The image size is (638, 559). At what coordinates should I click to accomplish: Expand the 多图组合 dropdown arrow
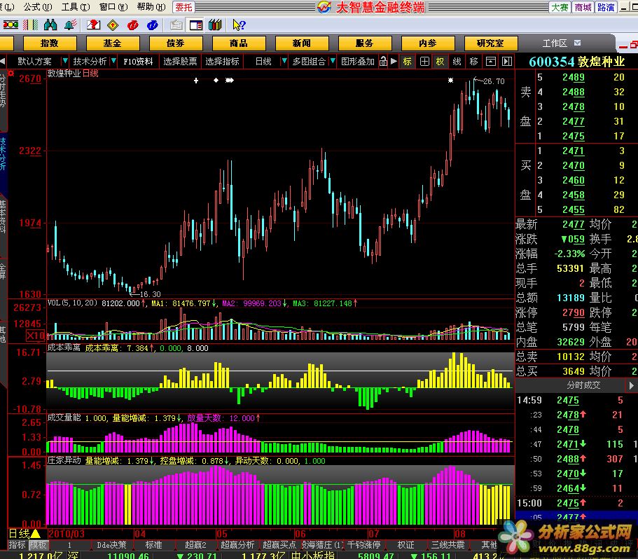333,62
